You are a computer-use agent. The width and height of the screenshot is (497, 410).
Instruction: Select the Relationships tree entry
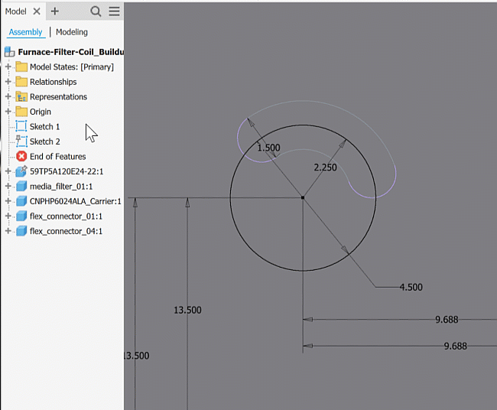(54, 82)
